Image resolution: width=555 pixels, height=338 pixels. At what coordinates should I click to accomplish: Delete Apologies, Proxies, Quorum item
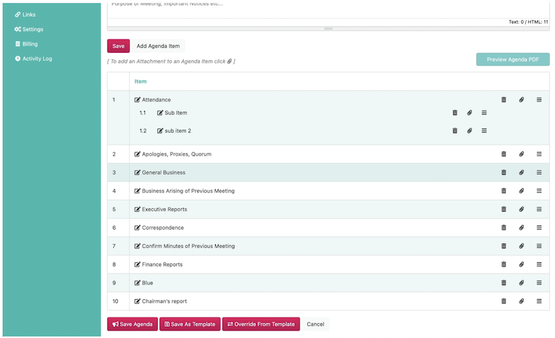(x=504, y=154)
